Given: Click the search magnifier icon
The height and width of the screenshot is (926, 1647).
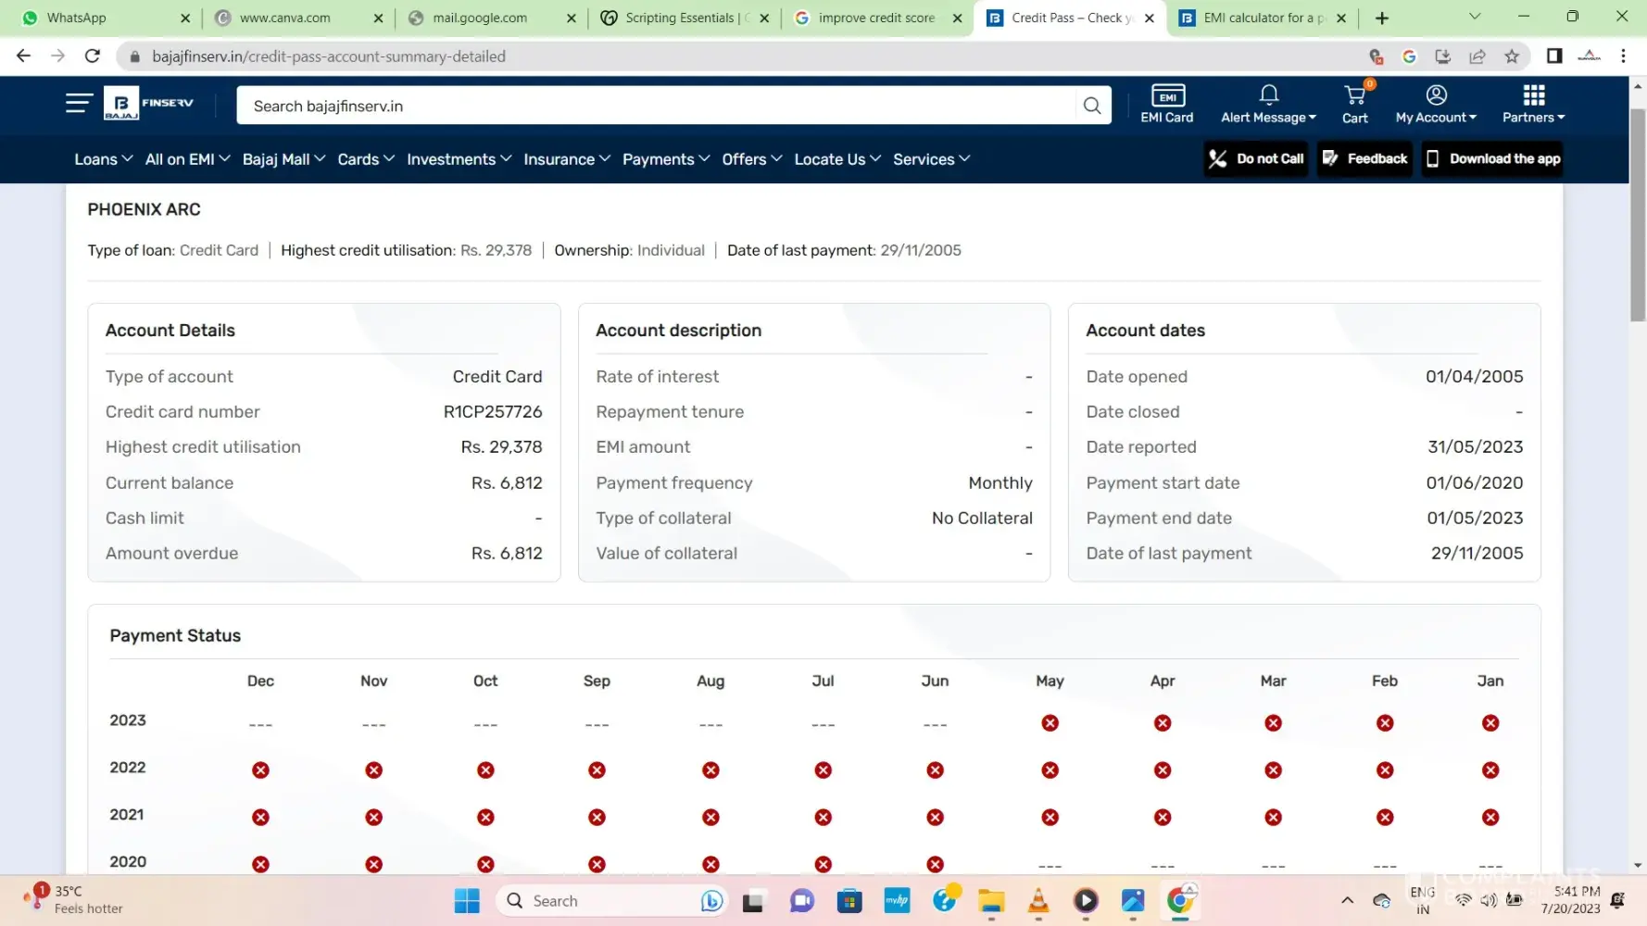Looking at the screenshot, I should tap(1092, 106).
